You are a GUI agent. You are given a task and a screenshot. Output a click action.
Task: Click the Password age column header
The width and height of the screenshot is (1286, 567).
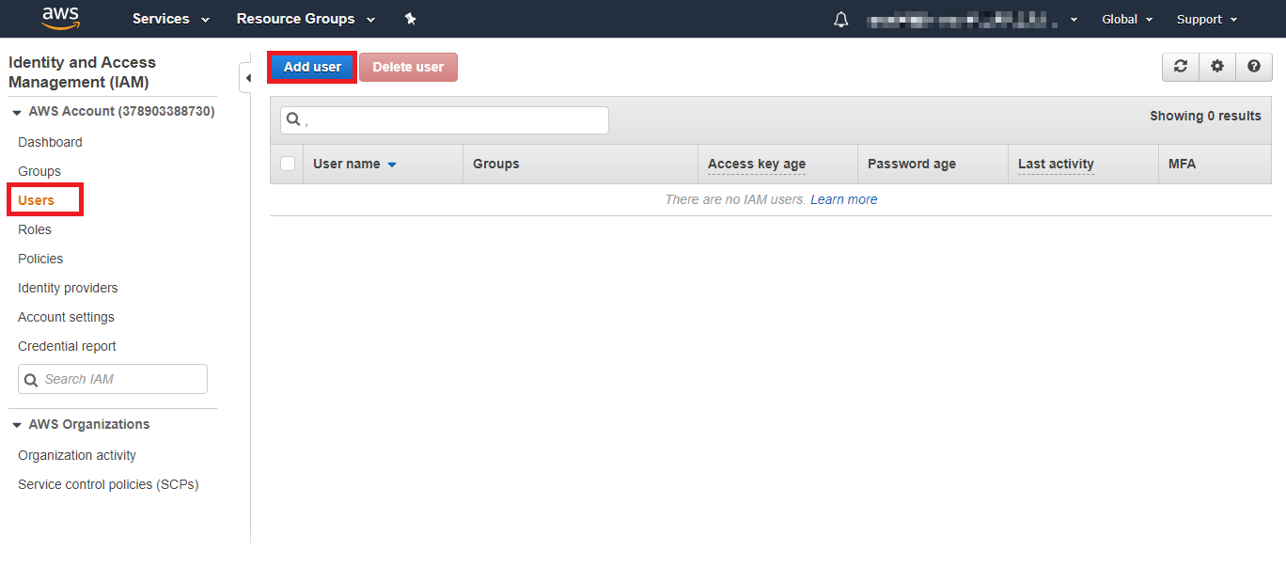(912, 164)
